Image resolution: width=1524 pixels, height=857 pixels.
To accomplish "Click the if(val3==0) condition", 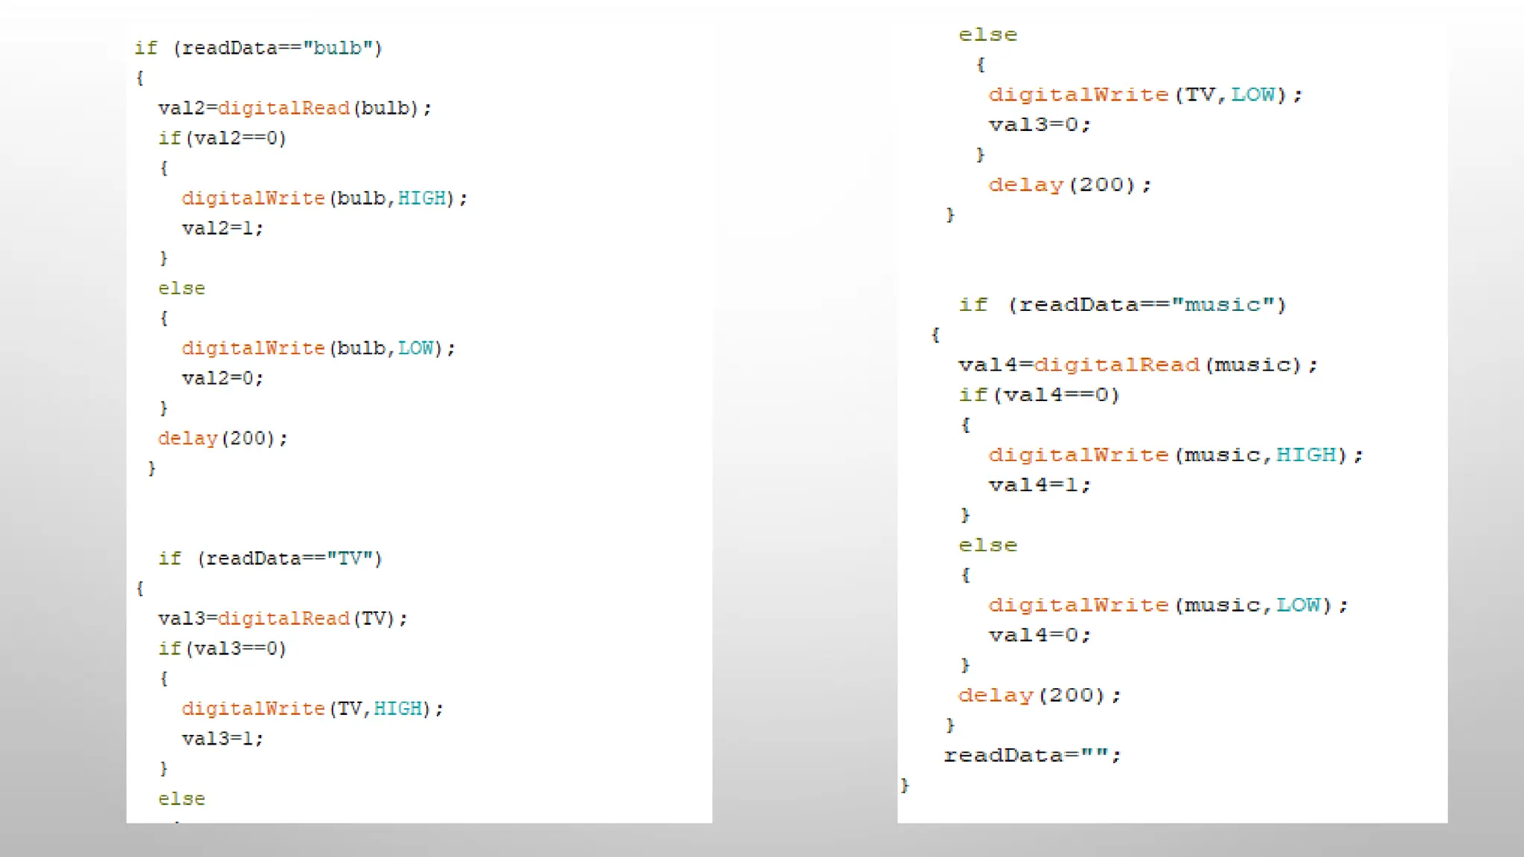I will [x=222, y=649].
